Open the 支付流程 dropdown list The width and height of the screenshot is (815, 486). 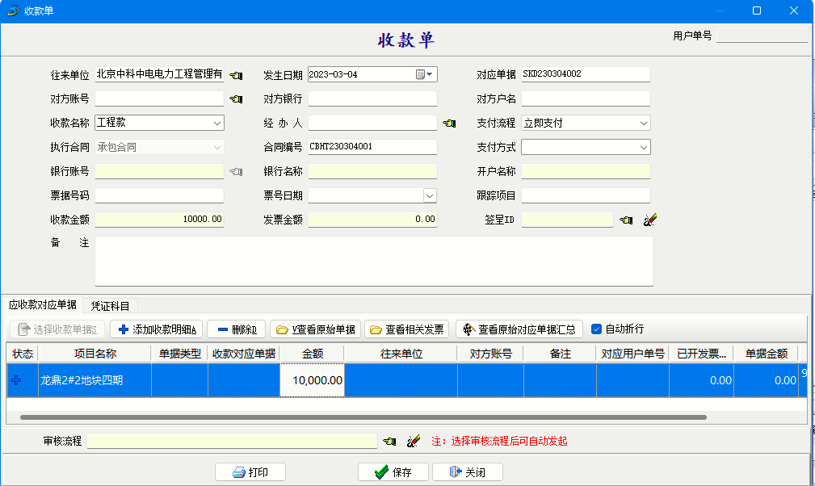(x=643, y=124)
